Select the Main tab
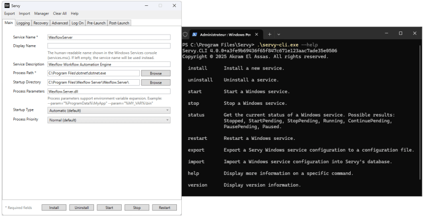This screenshot has height=217, width=424. [x=9, y=23]
